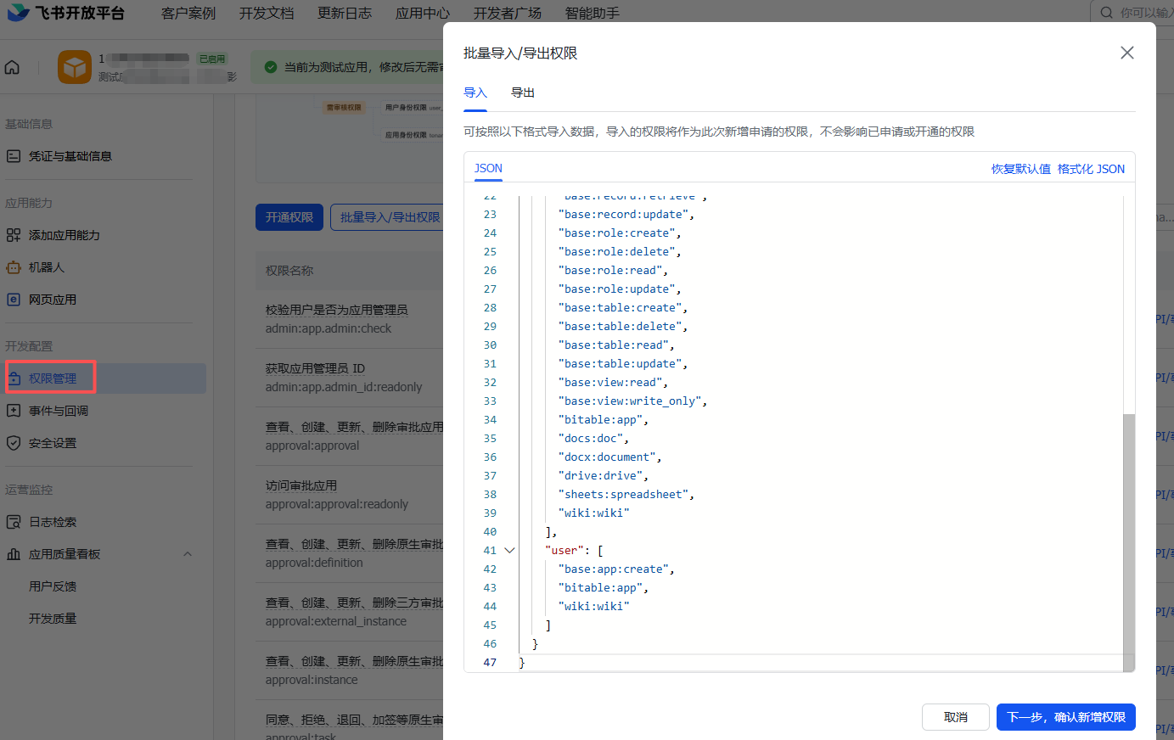Open 开发文档 in top navigation
The width and height of the screenshot is (1174, 740).
tap(267, 13)
